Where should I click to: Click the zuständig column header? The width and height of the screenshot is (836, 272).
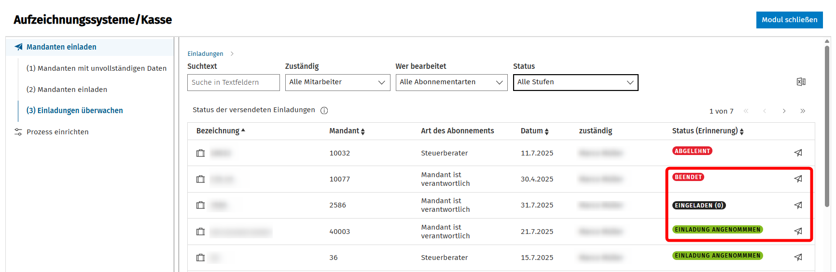(595, 131)
